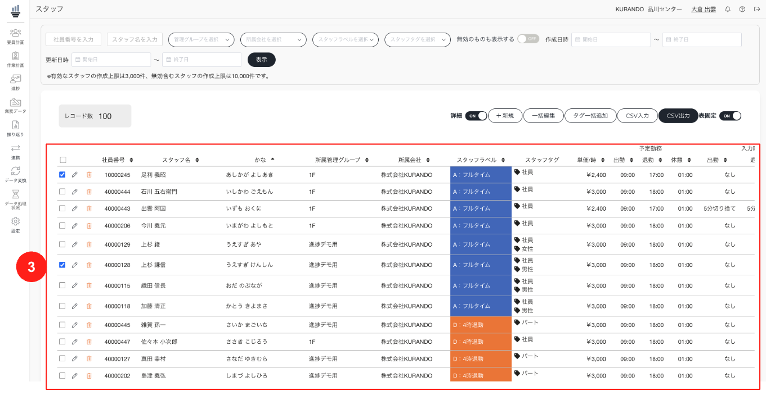Click pencil edit icon for 石川 五右衛門
The image size is (766, 395).
point(75,192)
